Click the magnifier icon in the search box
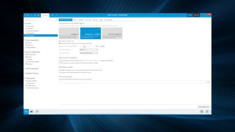 click(x=57, y=20)
